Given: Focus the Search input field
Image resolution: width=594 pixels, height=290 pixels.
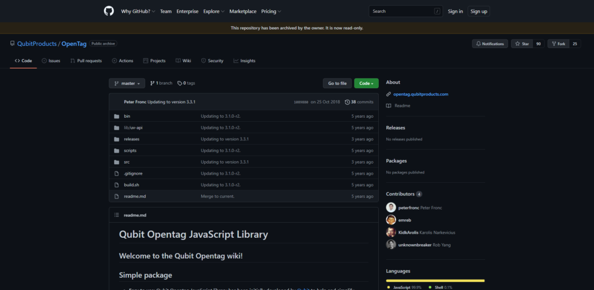Looking at the screenshot, I should point(405,12).
